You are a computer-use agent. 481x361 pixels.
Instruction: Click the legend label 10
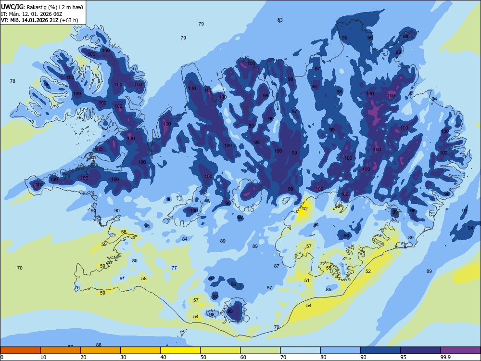point(43,357)
